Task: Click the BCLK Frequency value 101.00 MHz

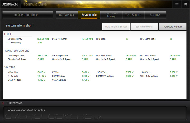Action: [87, 39]
